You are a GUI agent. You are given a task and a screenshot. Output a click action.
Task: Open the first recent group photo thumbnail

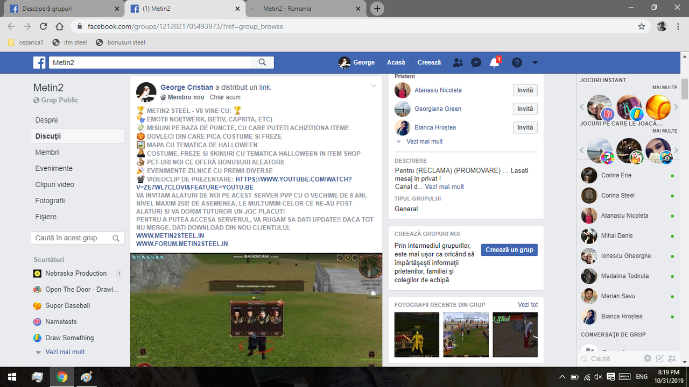tap(417, 335)
